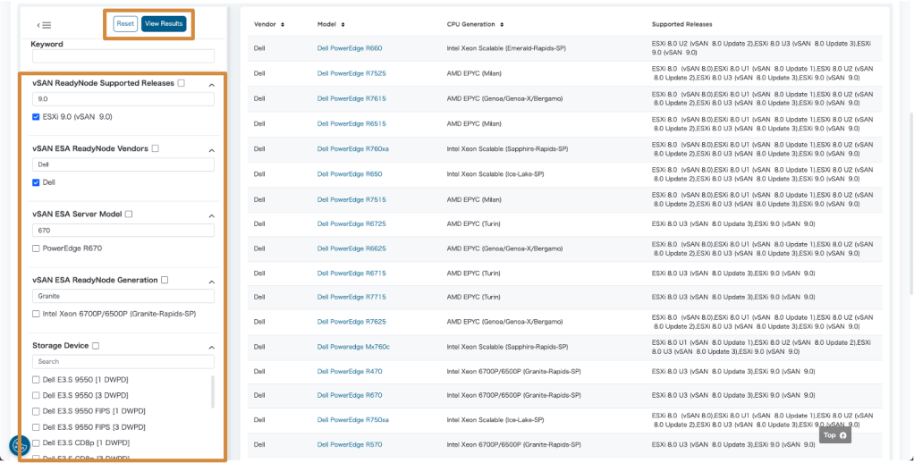Jump back with the Top button

pos(834,435)
